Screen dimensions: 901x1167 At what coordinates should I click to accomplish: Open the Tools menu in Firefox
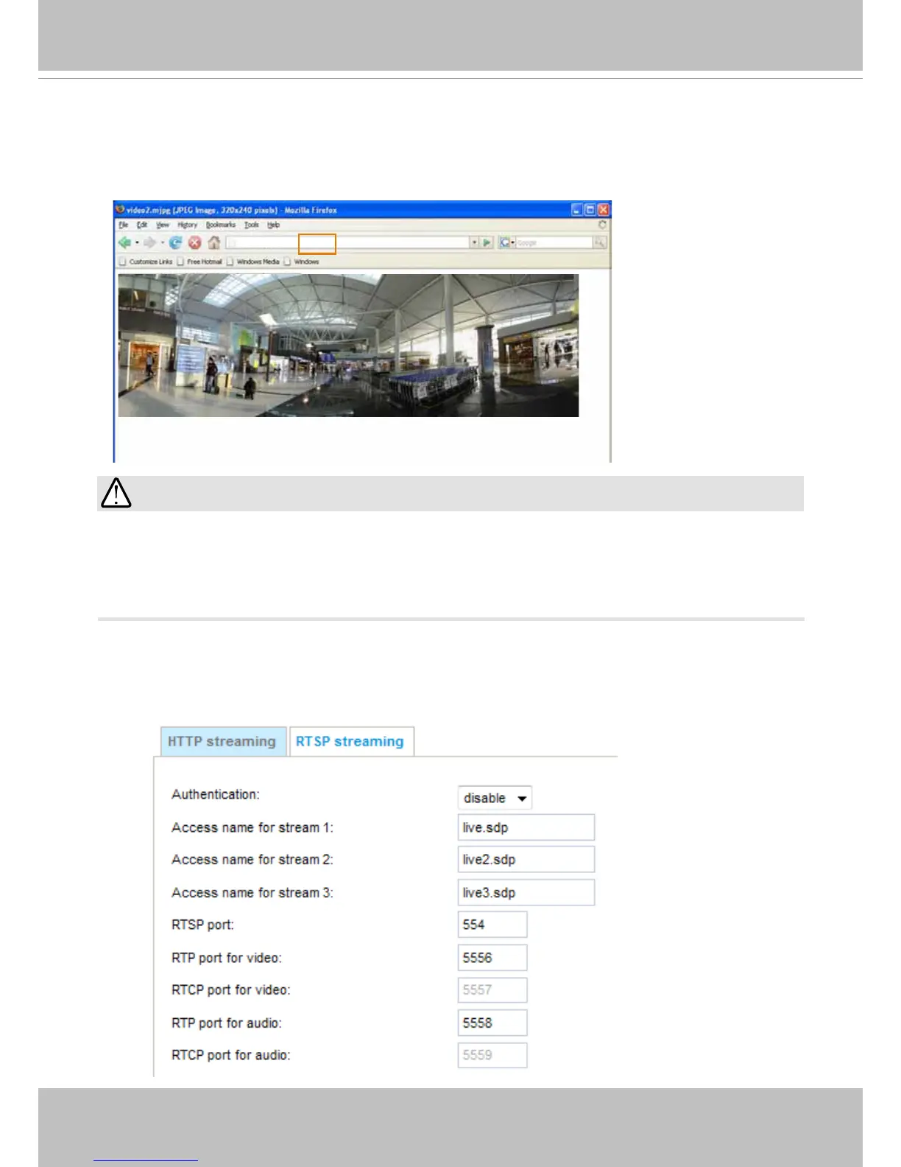tap(252, 225)
